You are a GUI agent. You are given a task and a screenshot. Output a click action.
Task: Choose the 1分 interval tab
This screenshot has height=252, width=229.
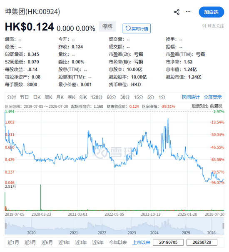point(162,97)
